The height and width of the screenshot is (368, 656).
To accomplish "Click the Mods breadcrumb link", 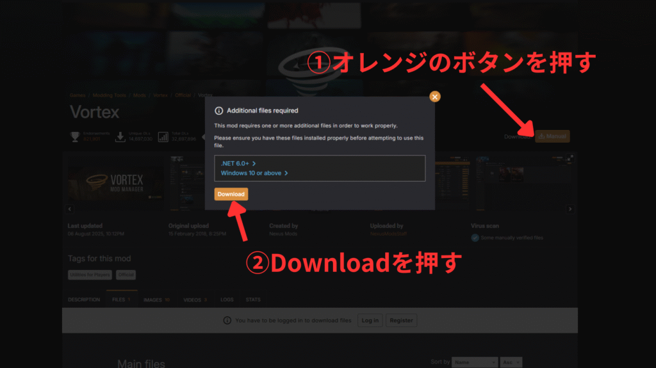I will coord(139,95).
